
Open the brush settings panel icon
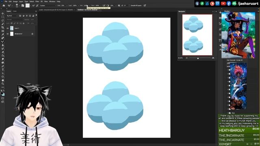point(23,5)
